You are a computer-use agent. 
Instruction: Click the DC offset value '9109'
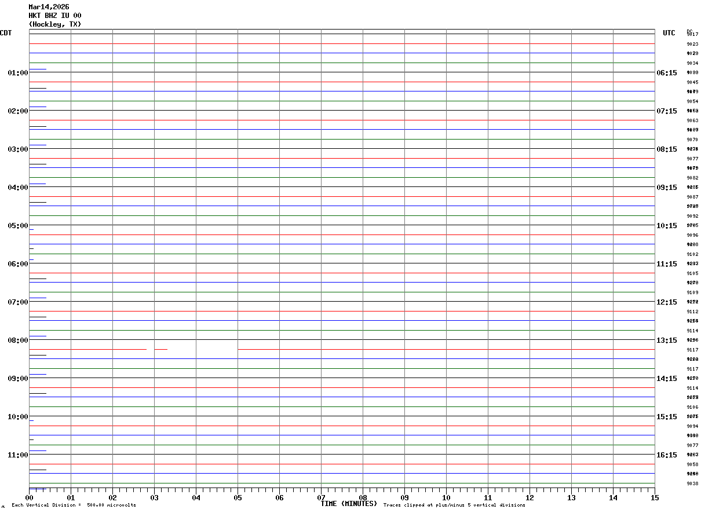coord(692,292)
